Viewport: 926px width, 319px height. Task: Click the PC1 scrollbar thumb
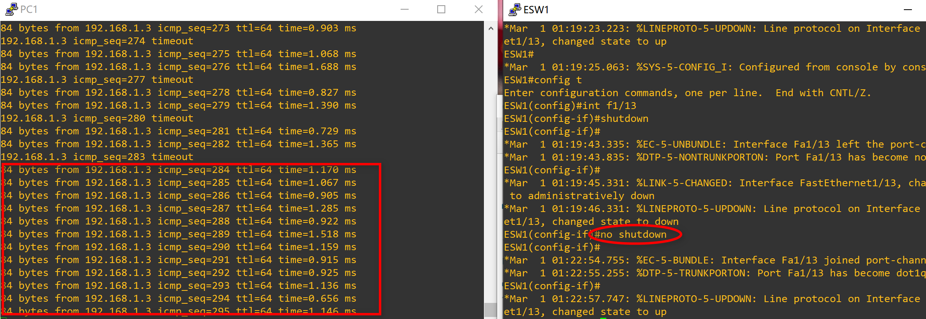[x=491, y=310]
